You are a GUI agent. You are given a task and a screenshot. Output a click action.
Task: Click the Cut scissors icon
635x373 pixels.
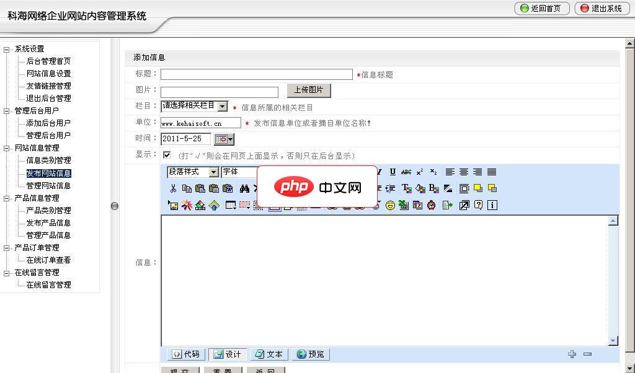click(x=174, y=188)
